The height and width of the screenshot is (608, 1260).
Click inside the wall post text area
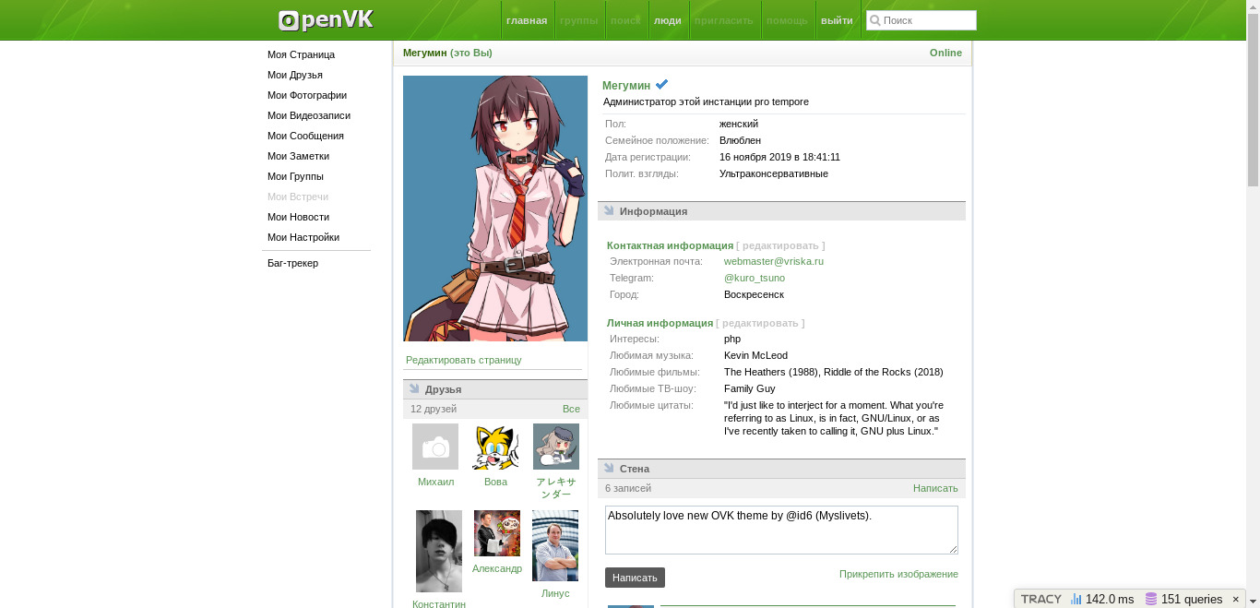pyautogui.click(x=781, y=530)
